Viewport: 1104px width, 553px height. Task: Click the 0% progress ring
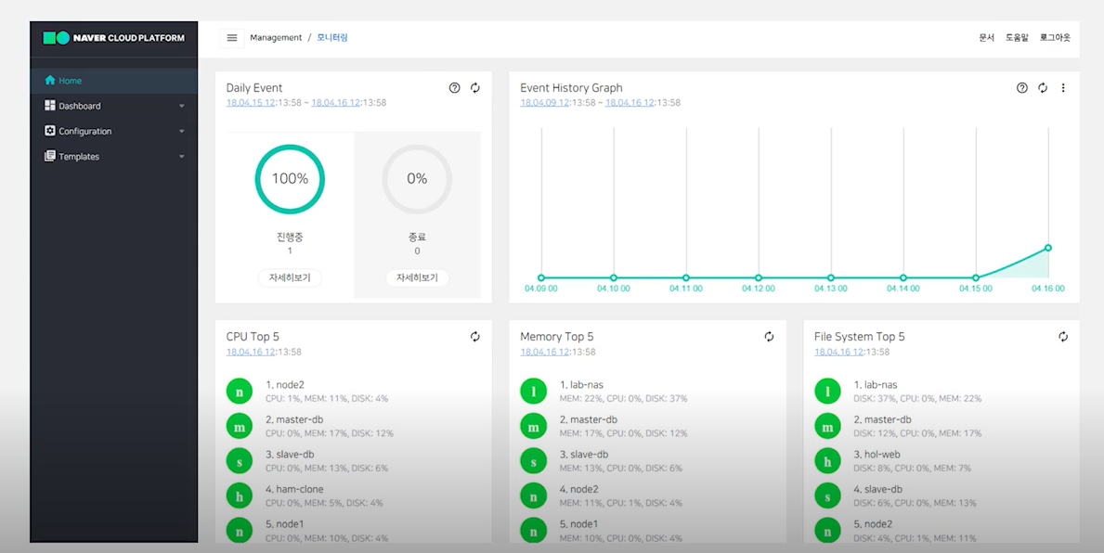point(417,179)
